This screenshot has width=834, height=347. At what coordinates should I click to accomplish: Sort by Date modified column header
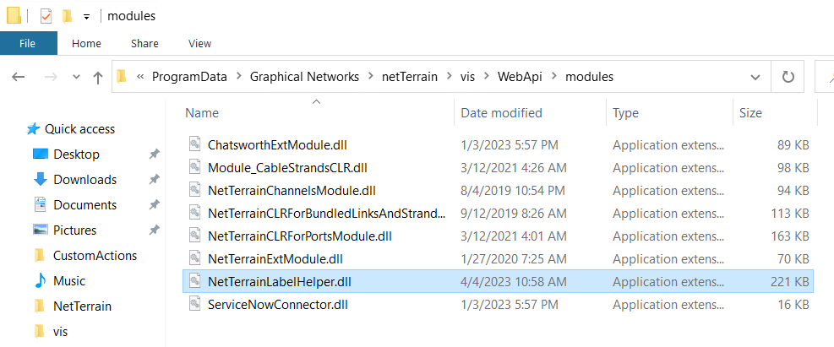click(501, 112)
